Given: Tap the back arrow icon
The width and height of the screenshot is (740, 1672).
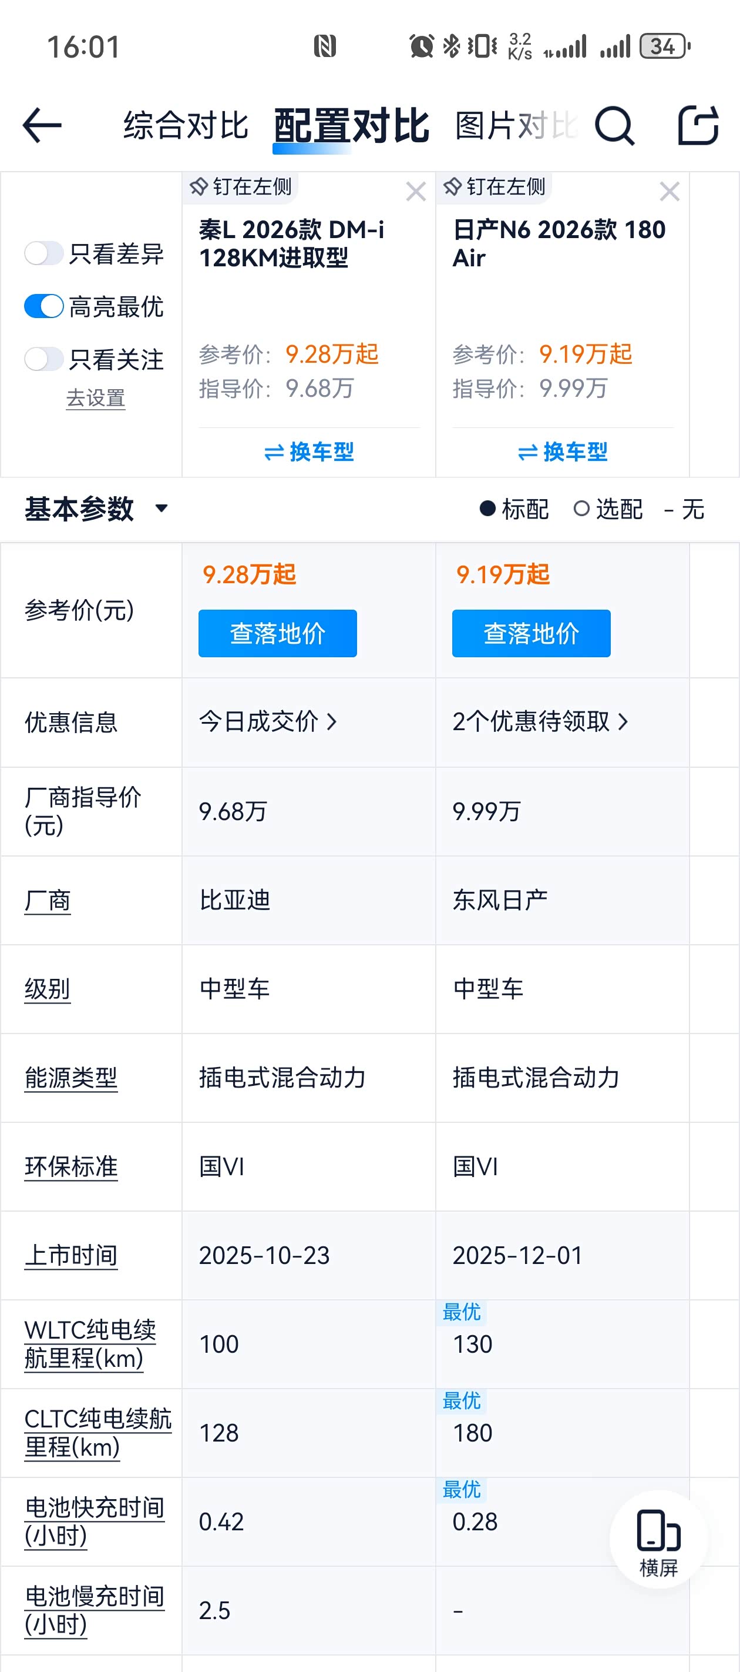Looking at the screenshot, I should click(x=42, y=125).
